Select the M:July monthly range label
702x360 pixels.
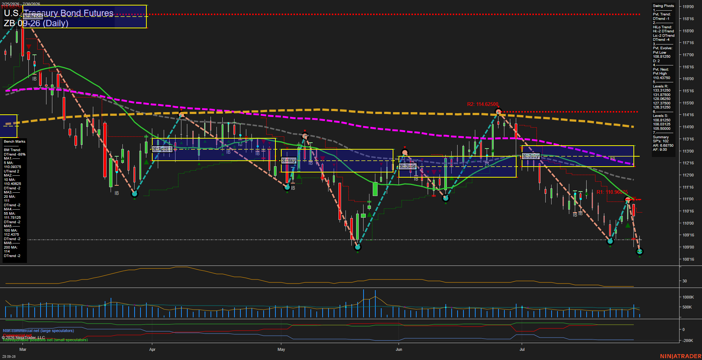point(531,156)
